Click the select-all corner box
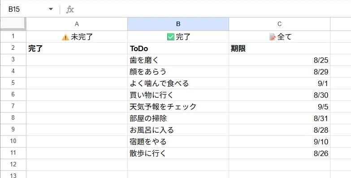351x178 pixels. pos(13,23)
